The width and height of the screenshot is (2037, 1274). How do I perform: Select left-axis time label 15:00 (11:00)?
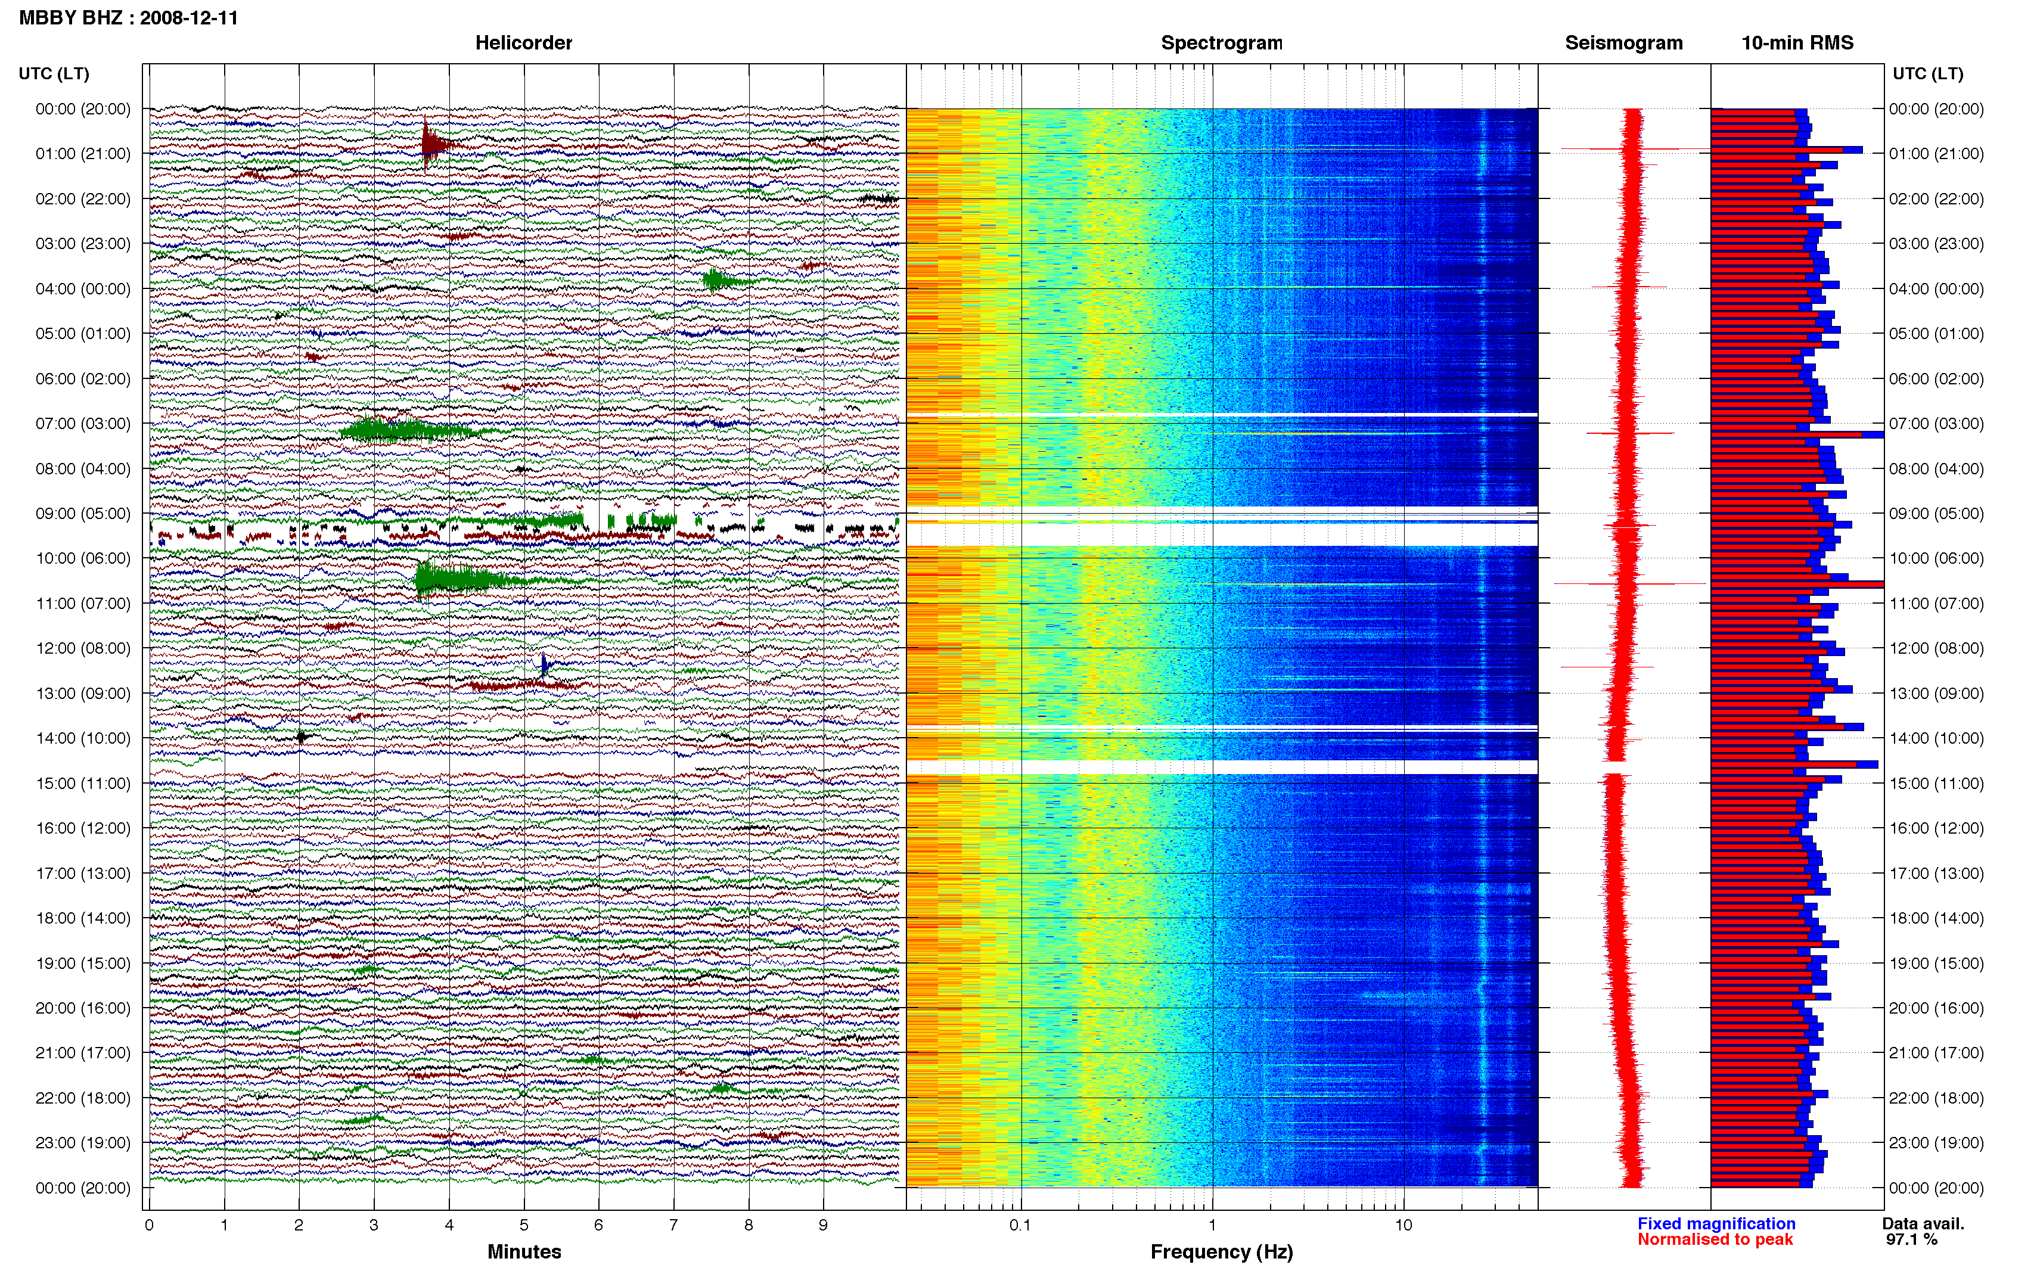click(x=83, y=783)
